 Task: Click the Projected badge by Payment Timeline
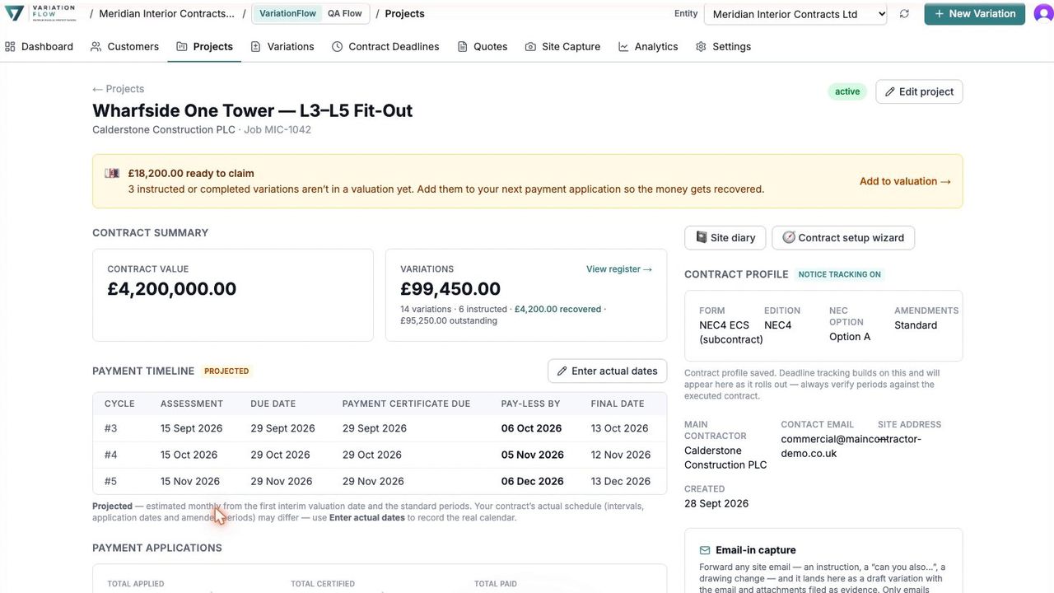[226, 371]
